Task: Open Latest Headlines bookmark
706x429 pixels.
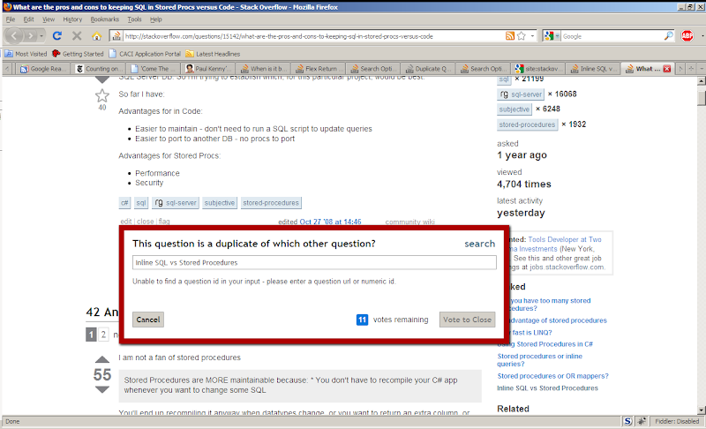Action: click(x=213, y=54)
